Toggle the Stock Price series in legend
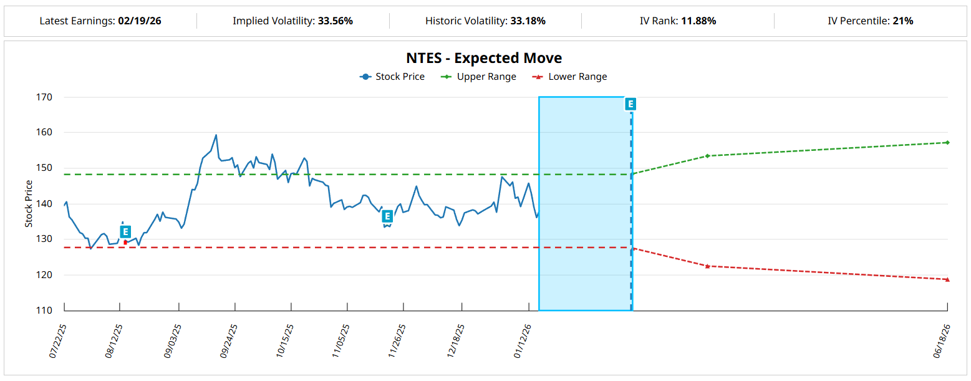971x381 pixels. (392, 77)
